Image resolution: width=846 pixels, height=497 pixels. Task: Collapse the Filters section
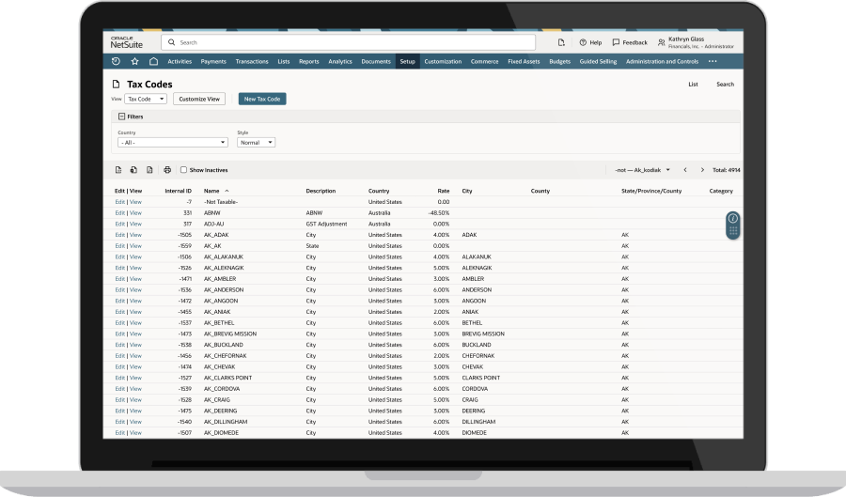click(121, 116)
